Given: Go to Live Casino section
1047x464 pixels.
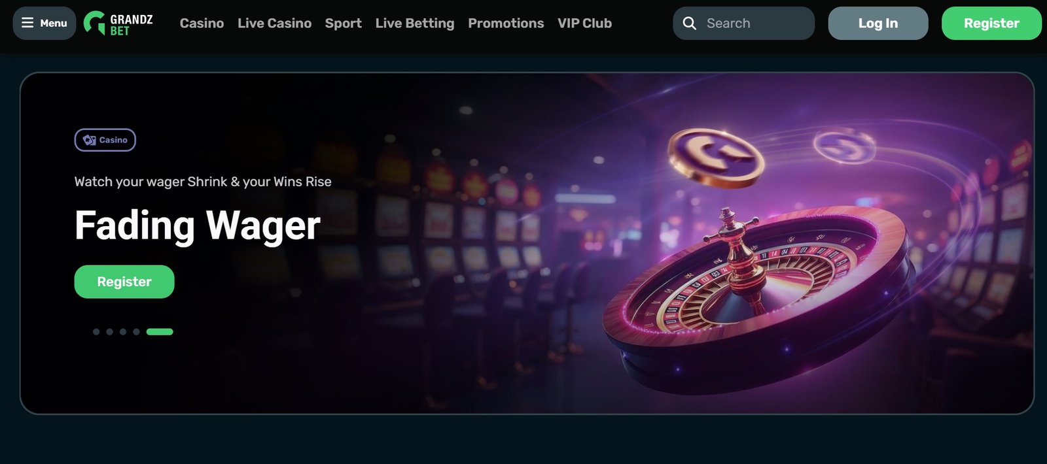Looking at the screenshot, I should (274, 24).
